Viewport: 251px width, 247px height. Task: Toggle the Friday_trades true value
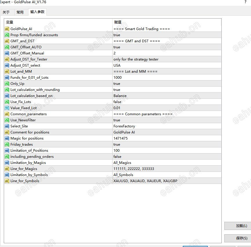point(167,144)
